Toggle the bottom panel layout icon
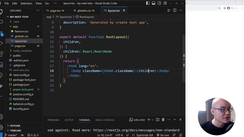244x137 pixels. 153,3
